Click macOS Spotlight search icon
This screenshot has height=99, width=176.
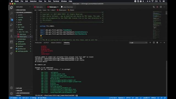pyautogui.click(x=160, y=1)
